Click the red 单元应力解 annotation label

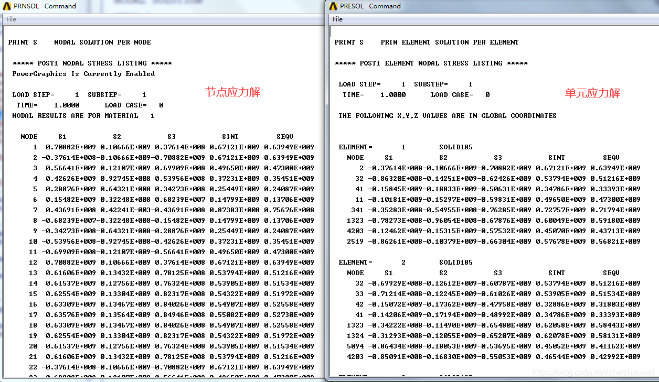(x=592, y=93)
